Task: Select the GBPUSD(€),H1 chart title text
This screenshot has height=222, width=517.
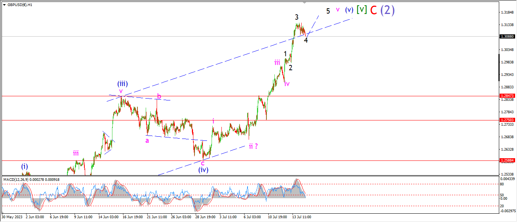Action: pyautogui.click(x=20, y=5)
